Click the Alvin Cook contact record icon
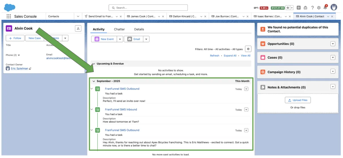This screenshot has width=343, height=158. tap(9, 28)
